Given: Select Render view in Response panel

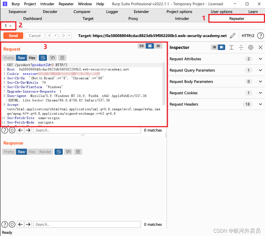Looking at the screenshot, I should (x=45, y=152).
